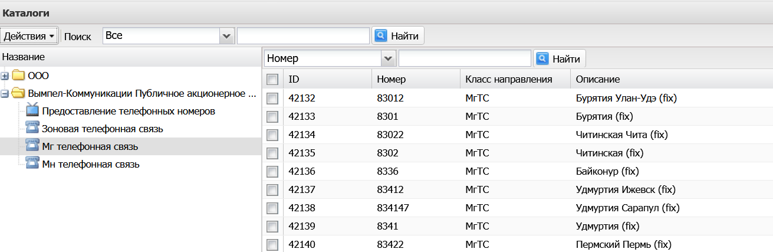Expand the ООО tree node

[x=5, y=76]
